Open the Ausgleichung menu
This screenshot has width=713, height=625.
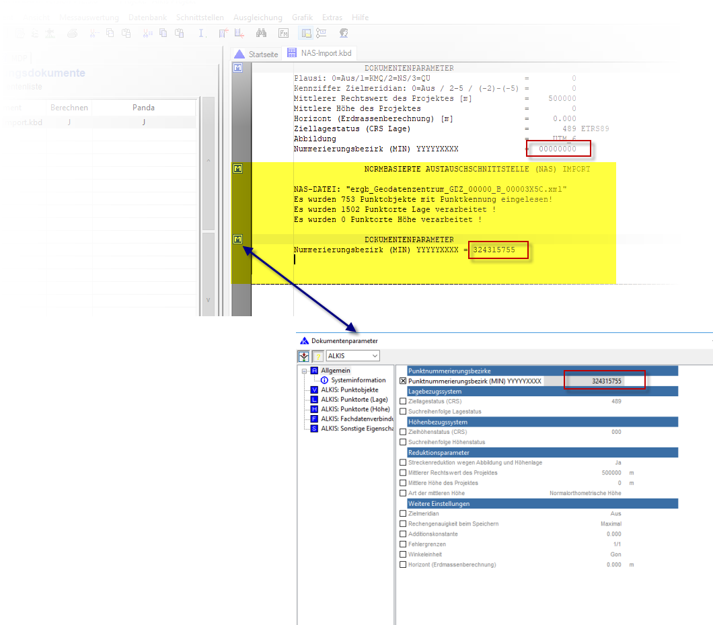(x=259, y=17)
